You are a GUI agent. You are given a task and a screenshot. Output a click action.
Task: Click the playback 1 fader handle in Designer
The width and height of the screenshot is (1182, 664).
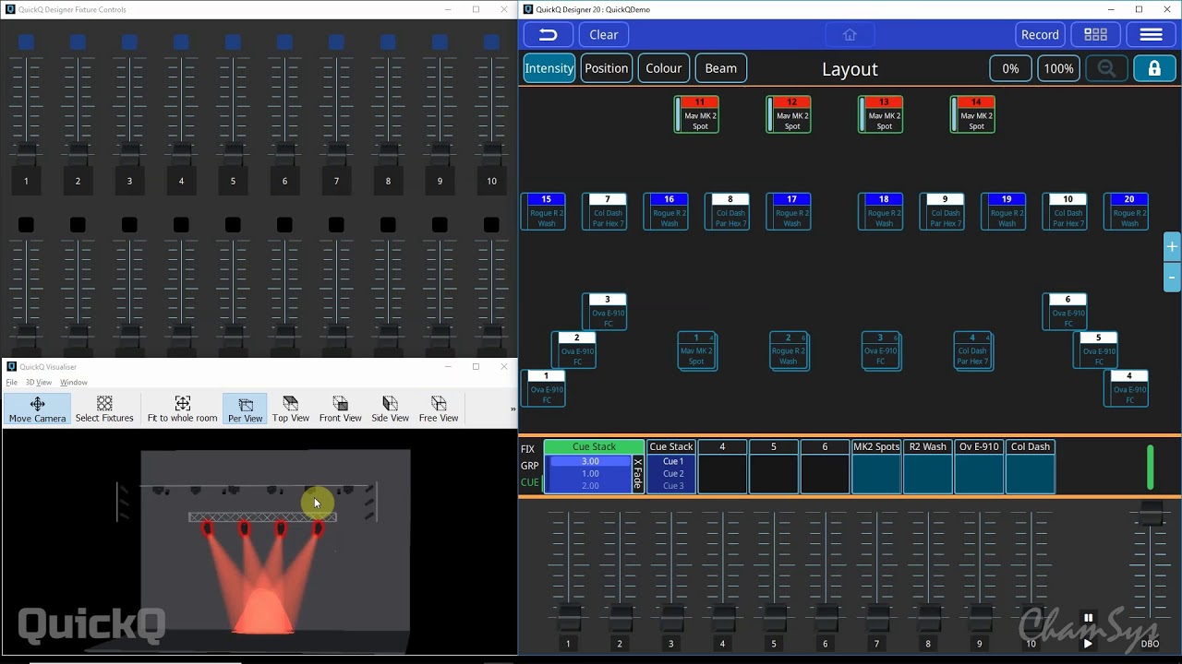568,616
